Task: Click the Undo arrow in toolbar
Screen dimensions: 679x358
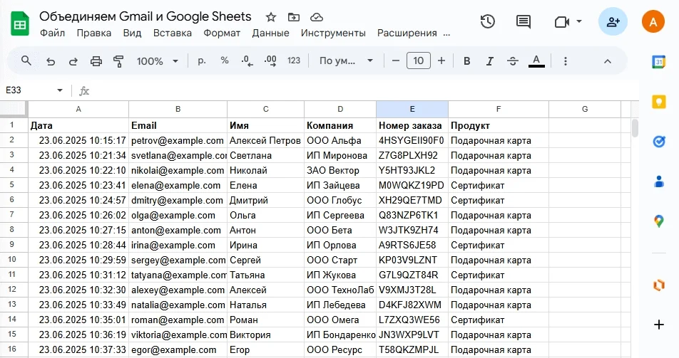Action: (x=51, y=61)
